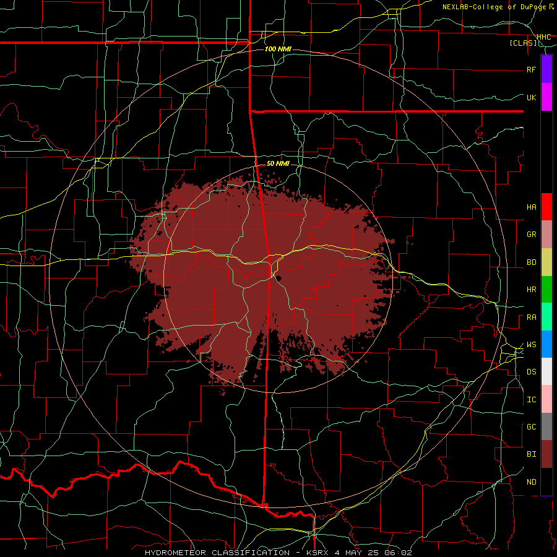Click the DS legend label
This screenshot has height=557, width=557.
point(532,371)
